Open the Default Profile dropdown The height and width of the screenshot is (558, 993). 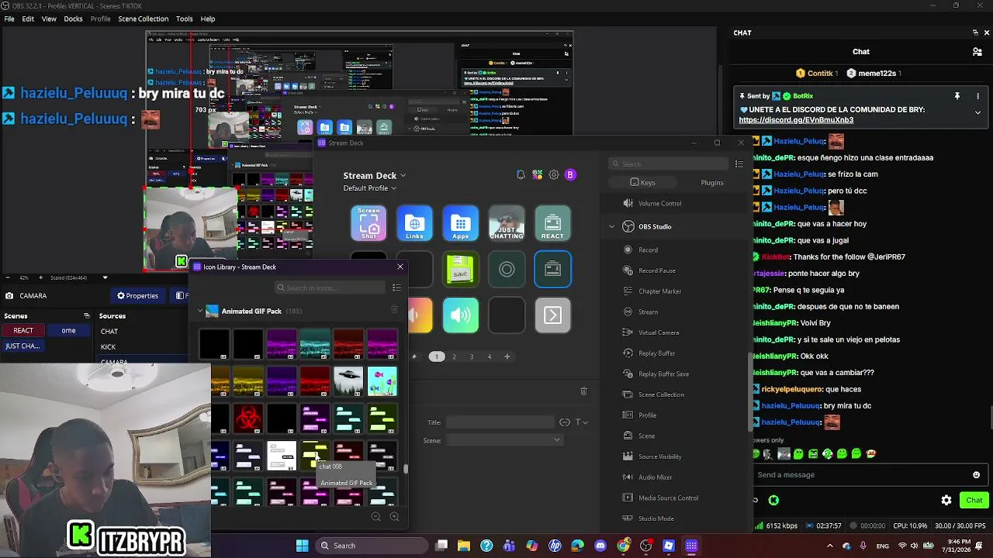[370, 188]
